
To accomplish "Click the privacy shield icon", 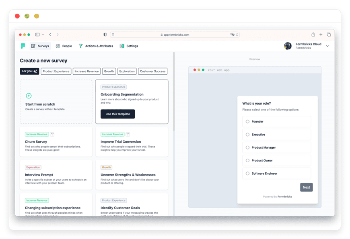I will 105,35.
